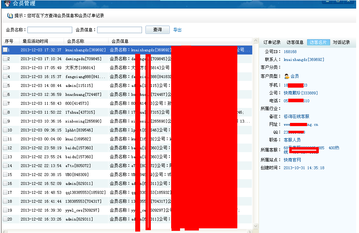359x233 pixels.
Task: Focus the 会员名称 search input field
Action: coord(50,30)
